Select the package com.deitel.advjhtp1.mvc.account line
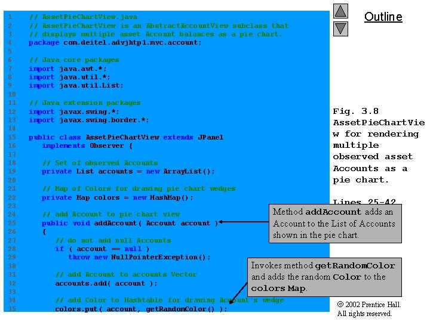 click(x=115, y=43)
